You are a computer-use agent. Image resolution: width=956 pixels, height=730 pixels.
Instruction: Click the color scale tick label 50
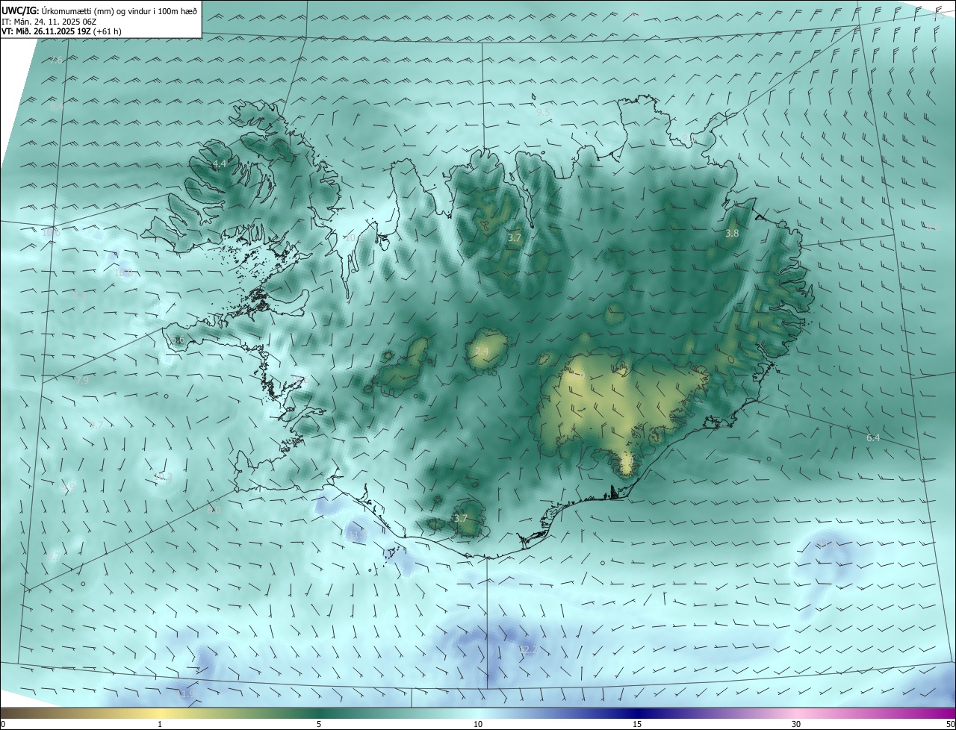[950, 724]
